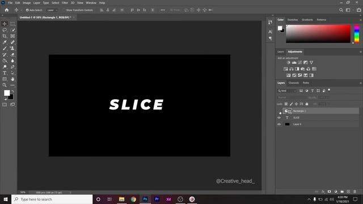Toggle lock transparent pixels

(286, 104)
